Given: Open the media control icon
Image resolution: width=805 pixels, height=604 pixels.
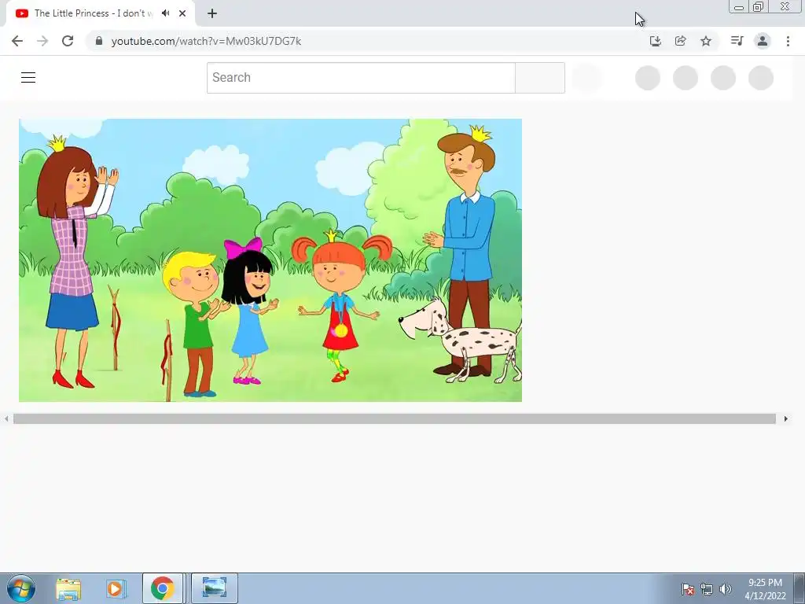Looking at the screenshot, I should [737, 41].
